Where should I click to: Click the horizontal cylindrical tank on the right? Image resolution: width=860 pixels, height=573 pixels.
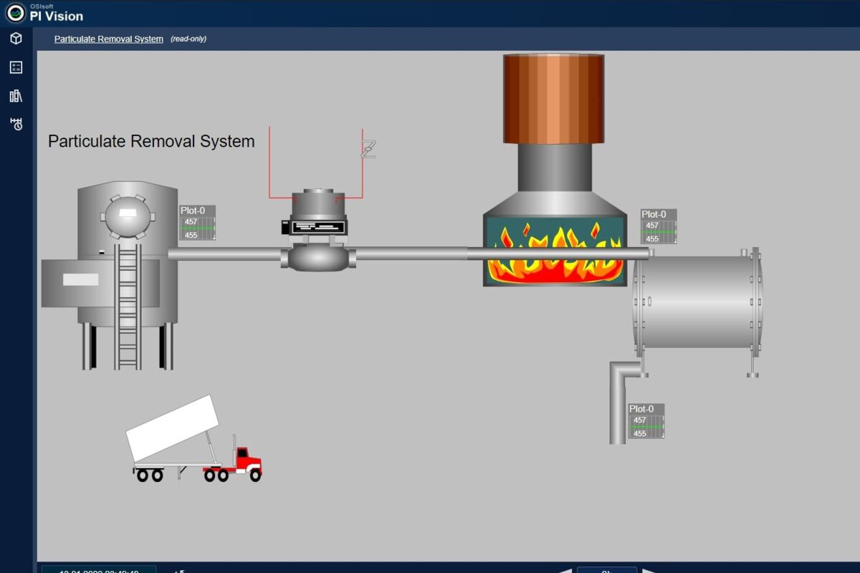click(x=695, y=302)
